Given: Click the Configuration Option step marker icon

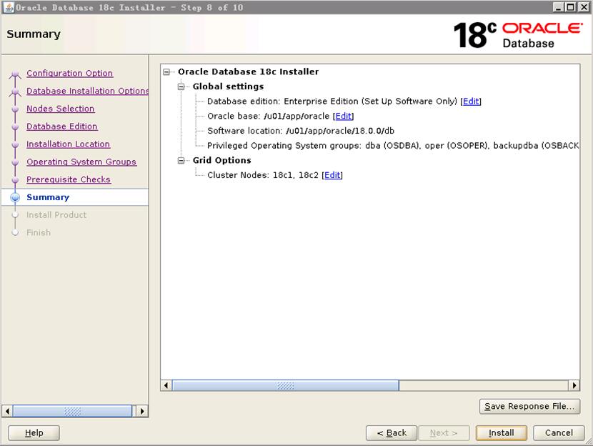Looking at the screenshot, I should click(x=15, y=74).
